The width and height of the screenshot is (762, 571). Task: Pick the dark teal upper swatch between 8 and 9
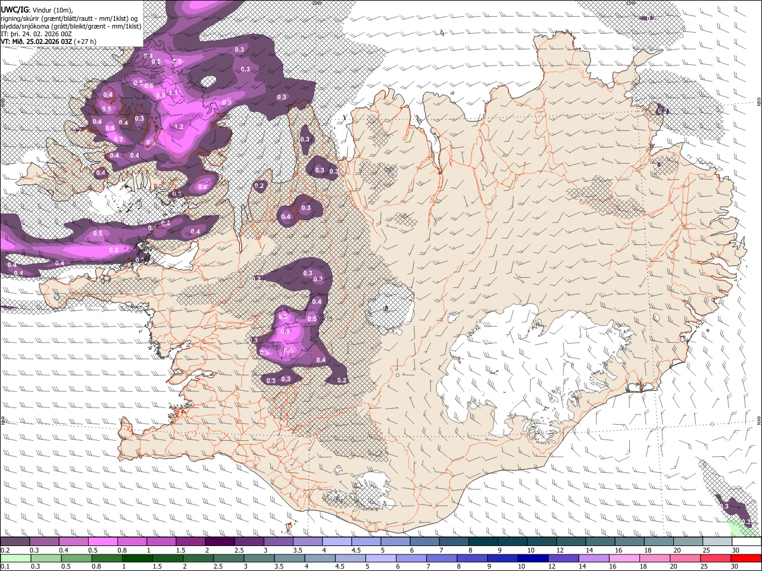[483, 541]
